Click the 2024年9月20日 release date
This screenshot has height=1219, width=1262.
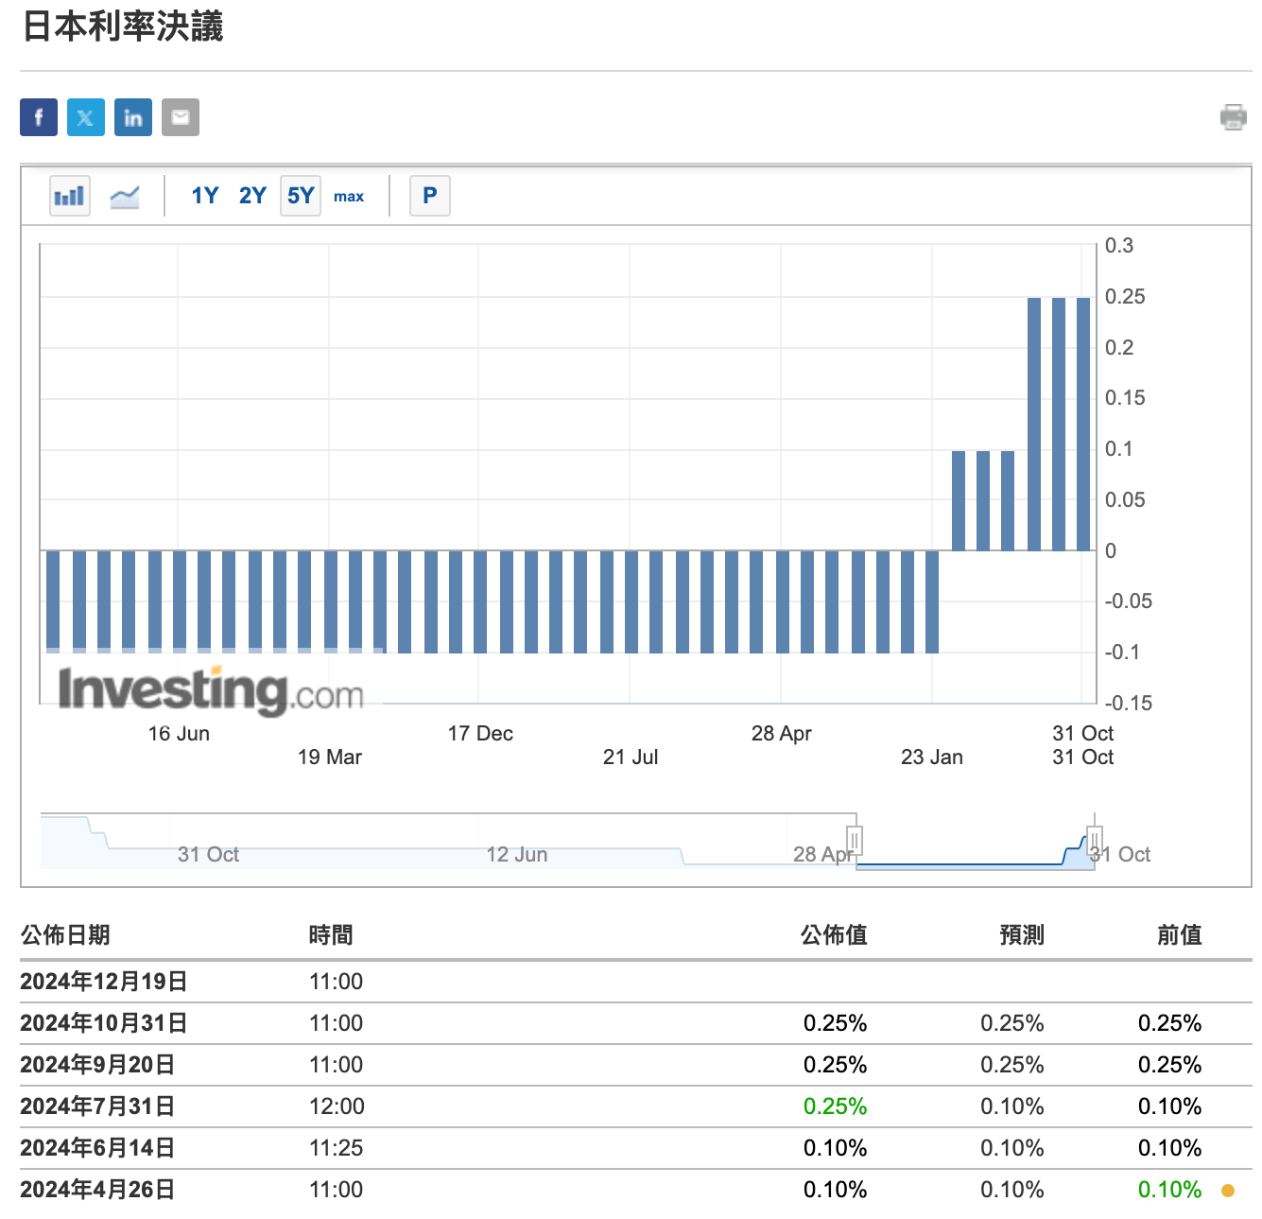point(97,1065)
